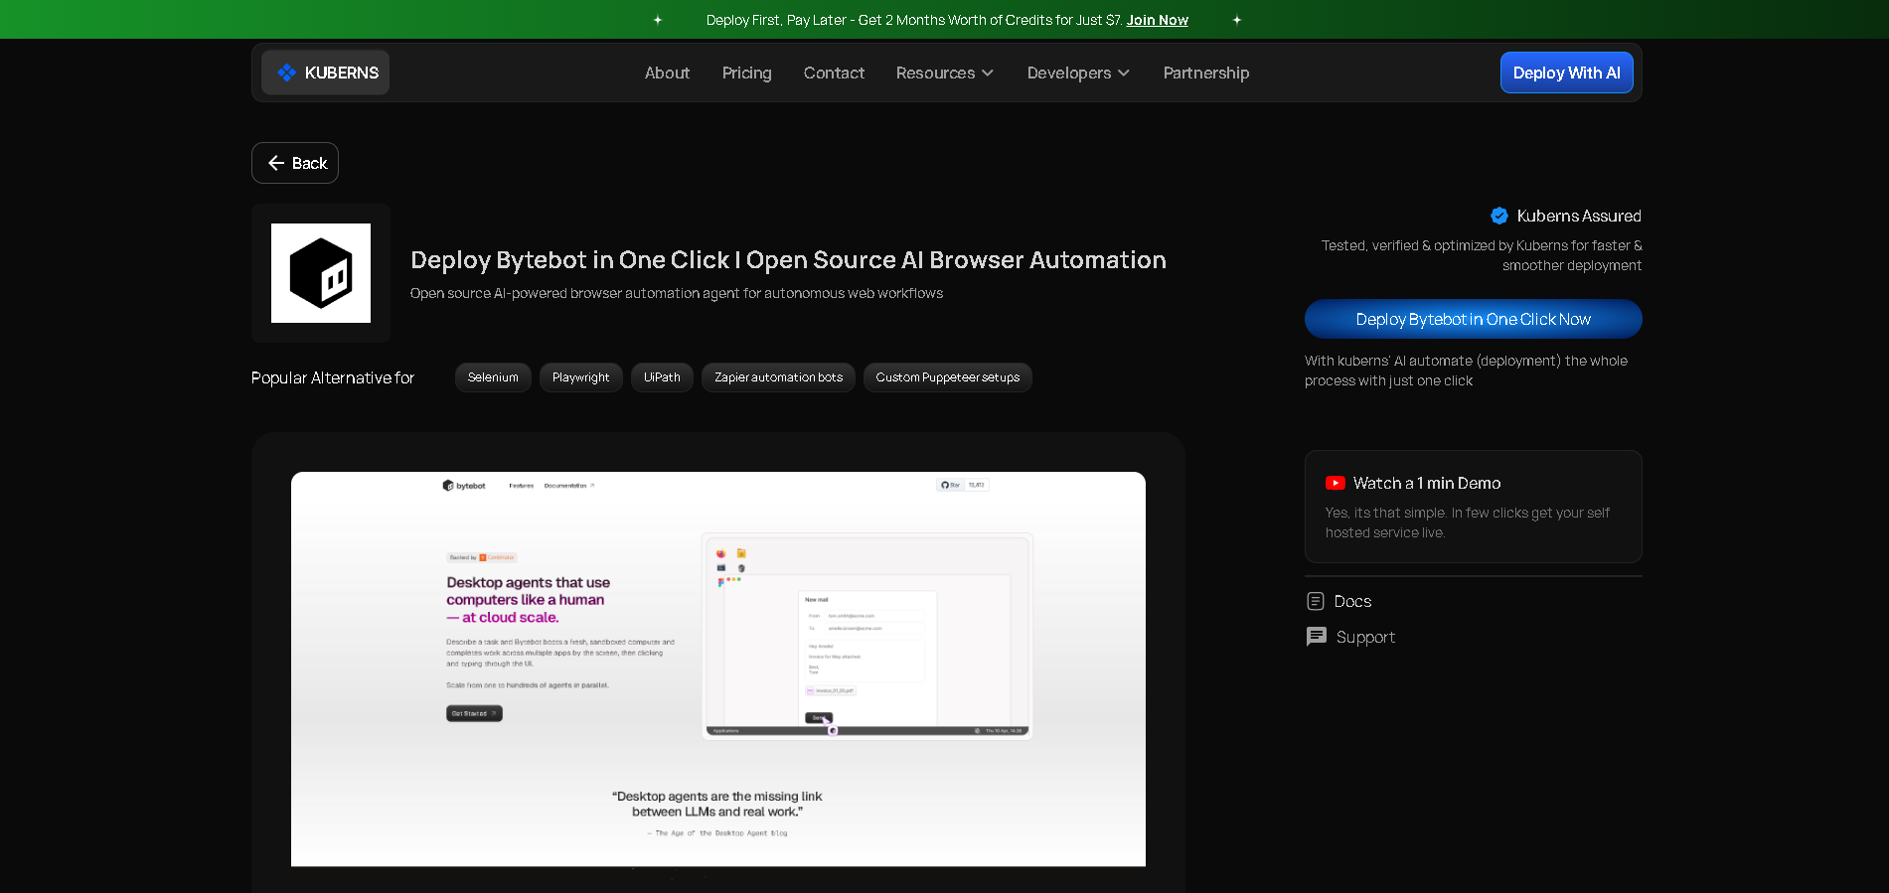Open the Pricing page
The width and height of the screenshot is (1889, 893).
pos(746,73)
